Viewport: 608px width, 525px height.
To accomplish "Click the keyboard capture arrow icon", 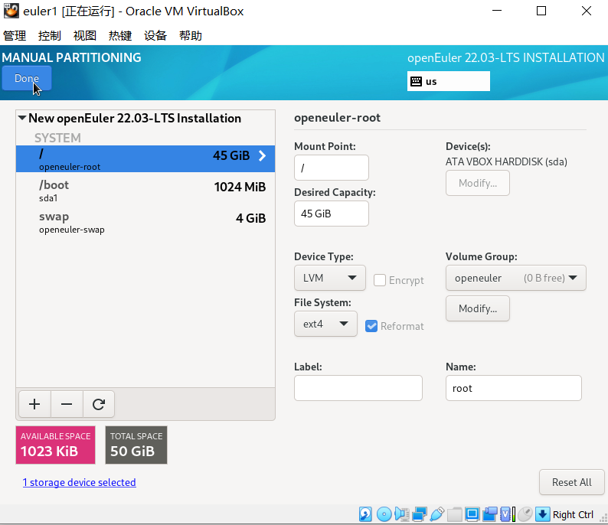I will [x=542, y=514].
